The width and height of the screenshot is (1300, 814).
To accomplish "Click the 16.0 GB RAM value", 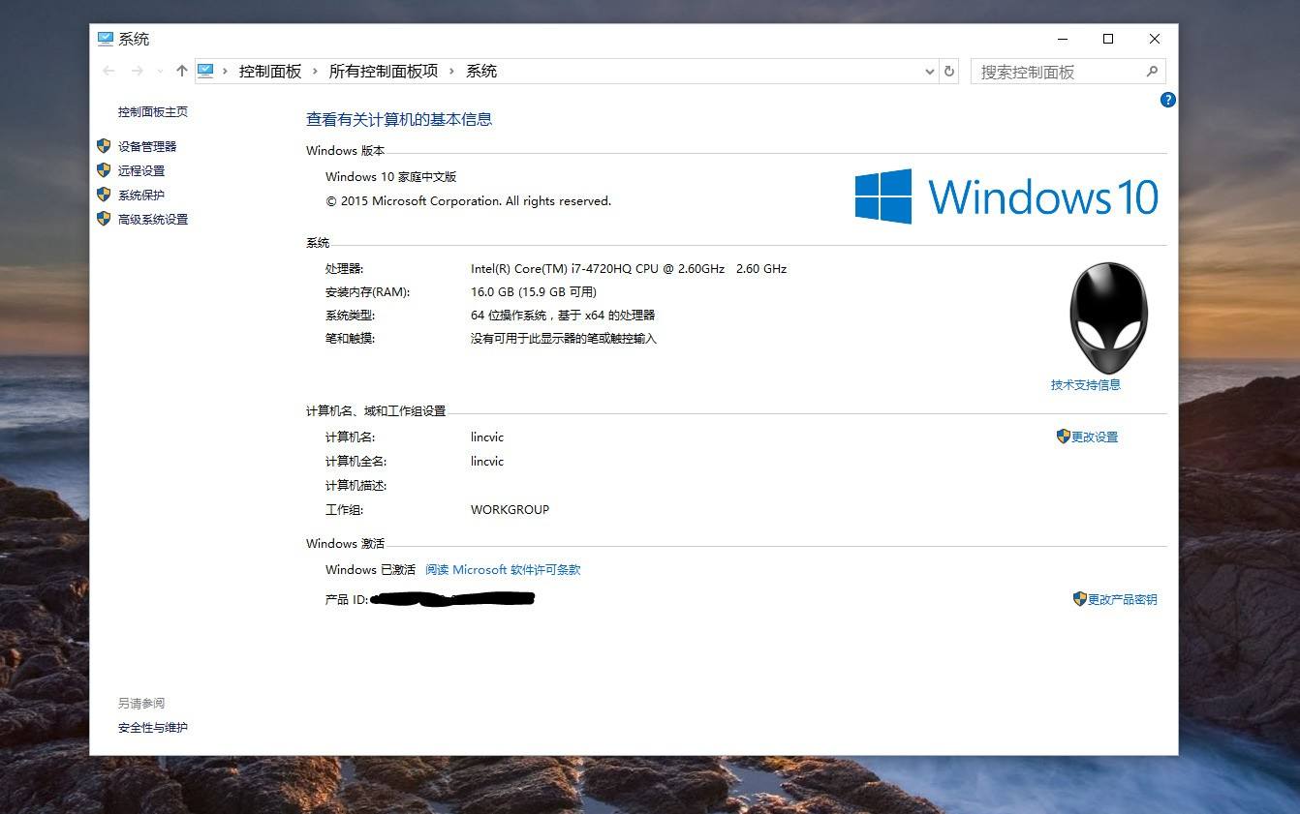I will (534, 292).
